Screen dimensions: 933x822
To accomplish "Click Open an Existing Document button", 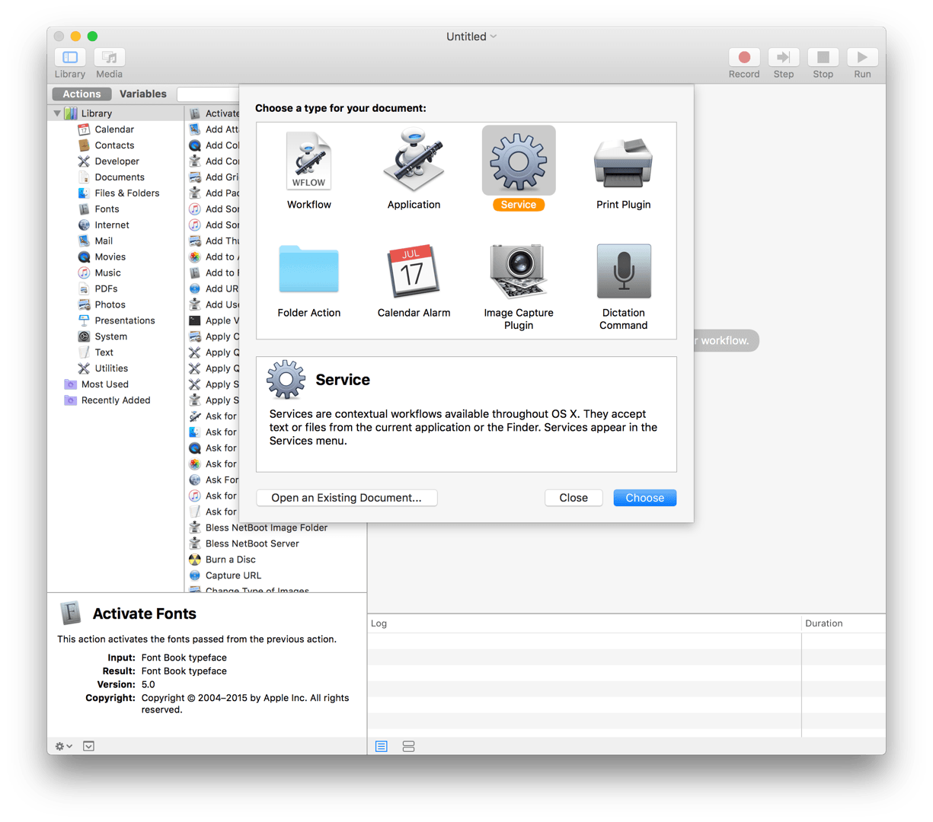I will (x=347, y=498).
